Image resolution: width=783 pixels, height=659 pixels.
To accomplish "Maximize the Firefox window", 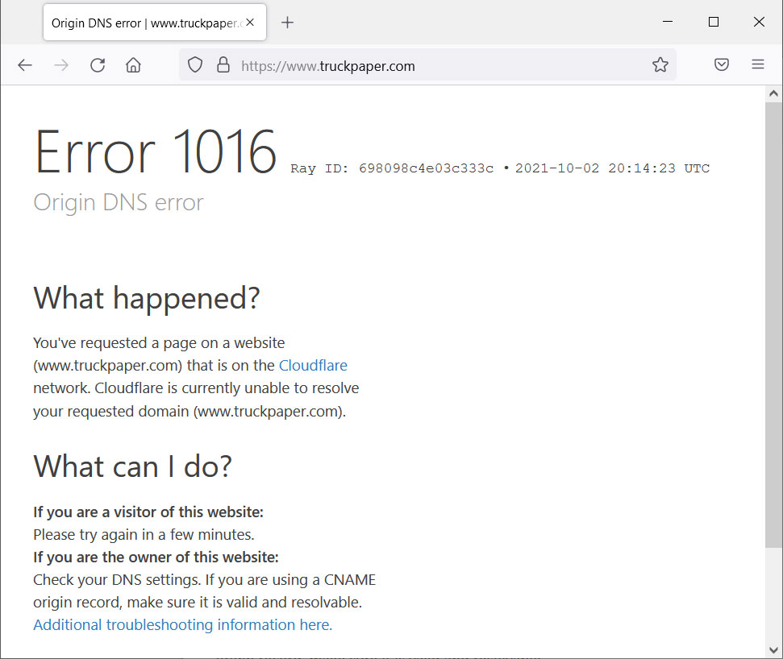I will pyautogui.click(x=714, y=22).
